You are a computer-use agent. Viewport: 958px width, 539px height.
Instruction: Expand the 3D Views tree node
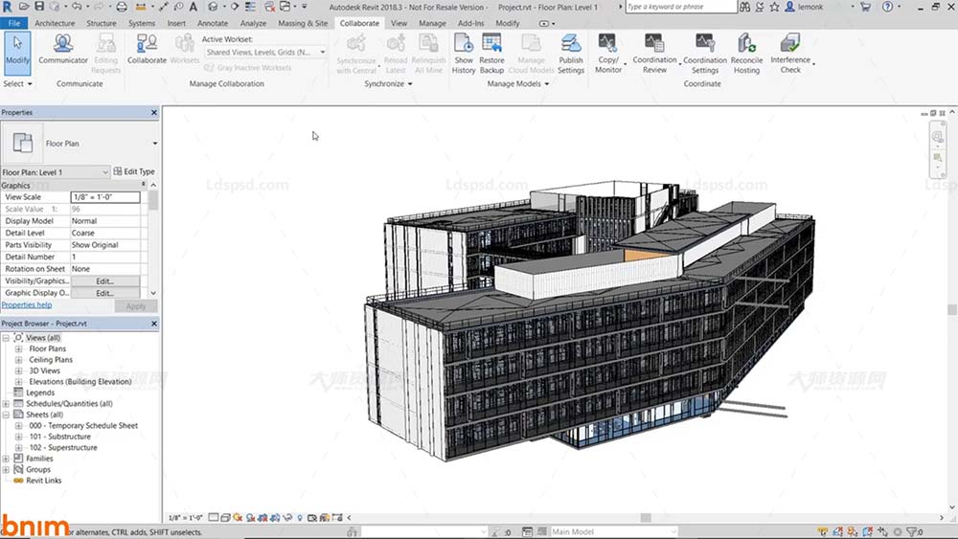click(x=18, y=371)
